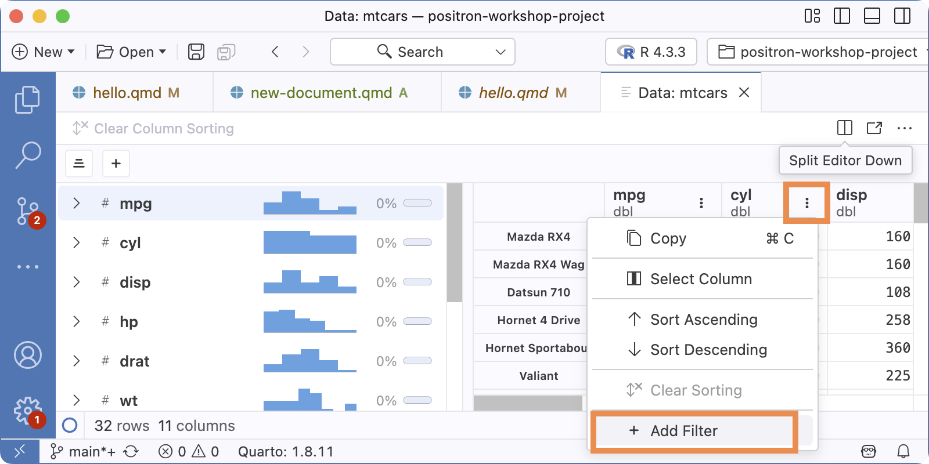The image size is (929, 464).
Task: Select the Valiant row header
Action: 538,376
